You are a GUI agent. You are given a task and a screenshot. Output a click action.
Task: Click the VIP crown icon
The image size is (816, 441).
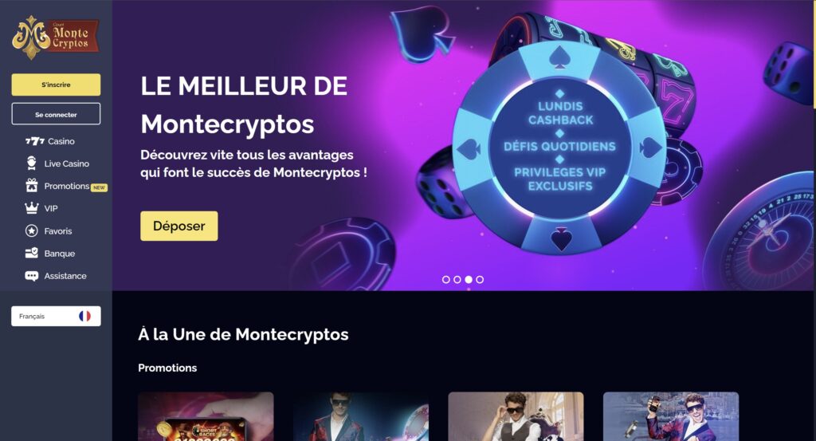coord(32,208)
